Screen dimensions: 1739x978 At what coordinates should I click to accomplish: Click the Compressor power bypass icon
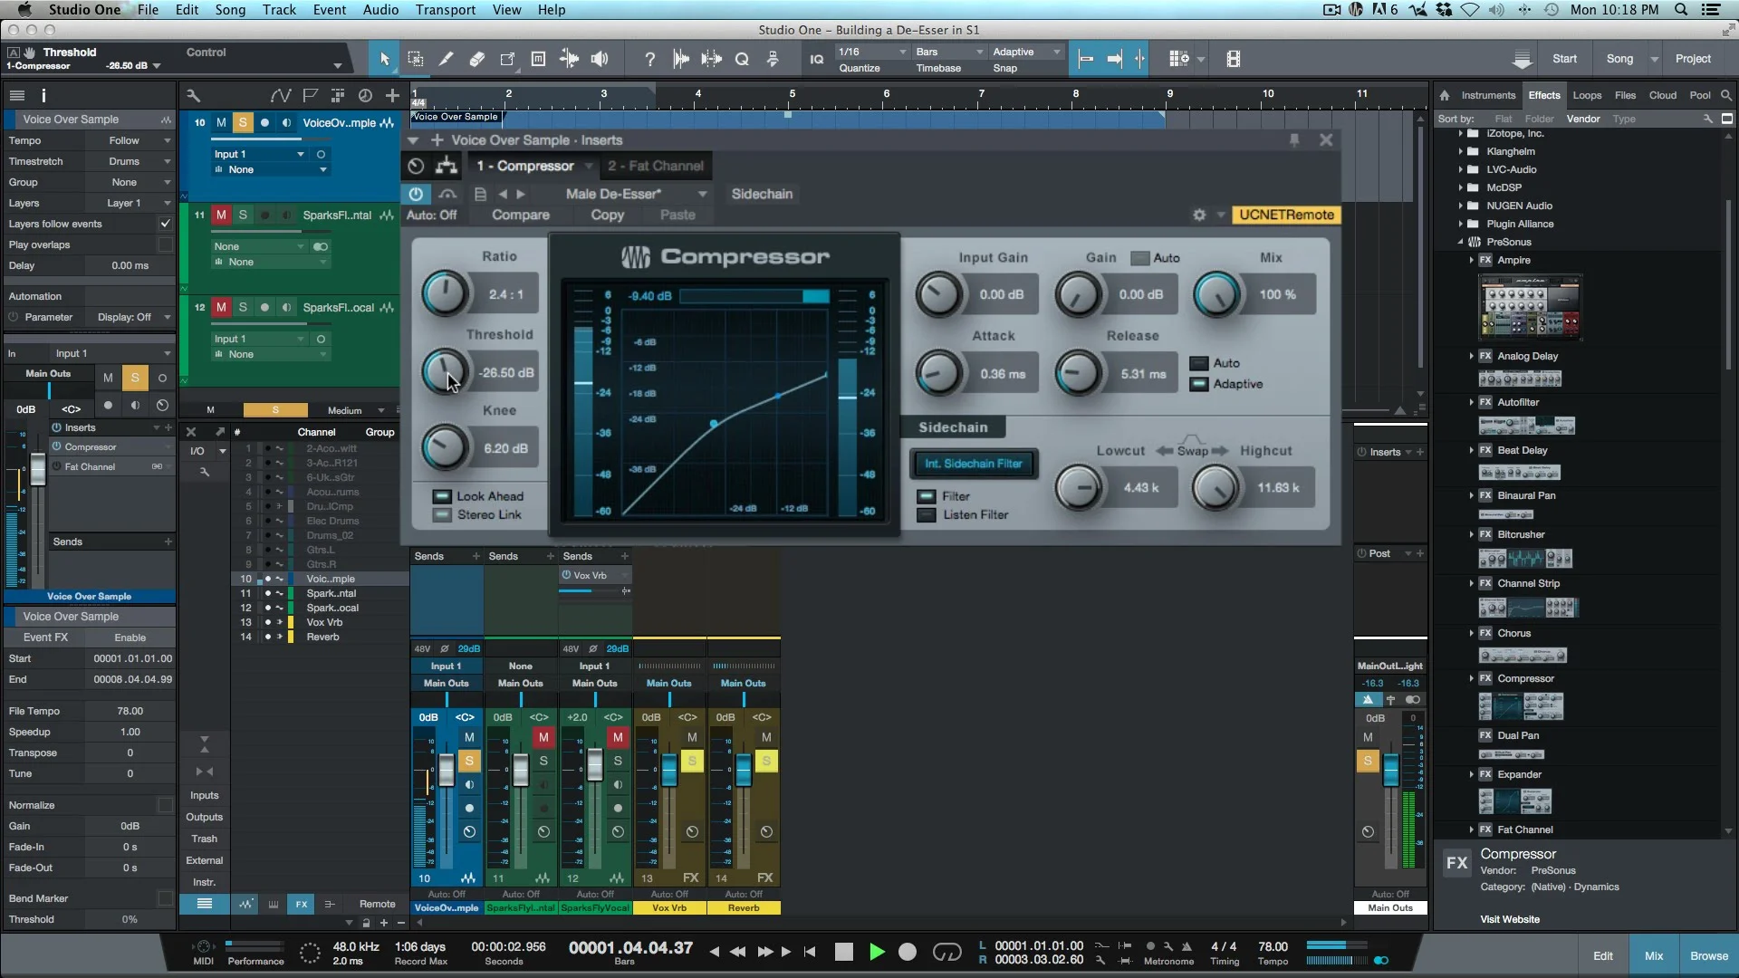(x=416, y=194)
